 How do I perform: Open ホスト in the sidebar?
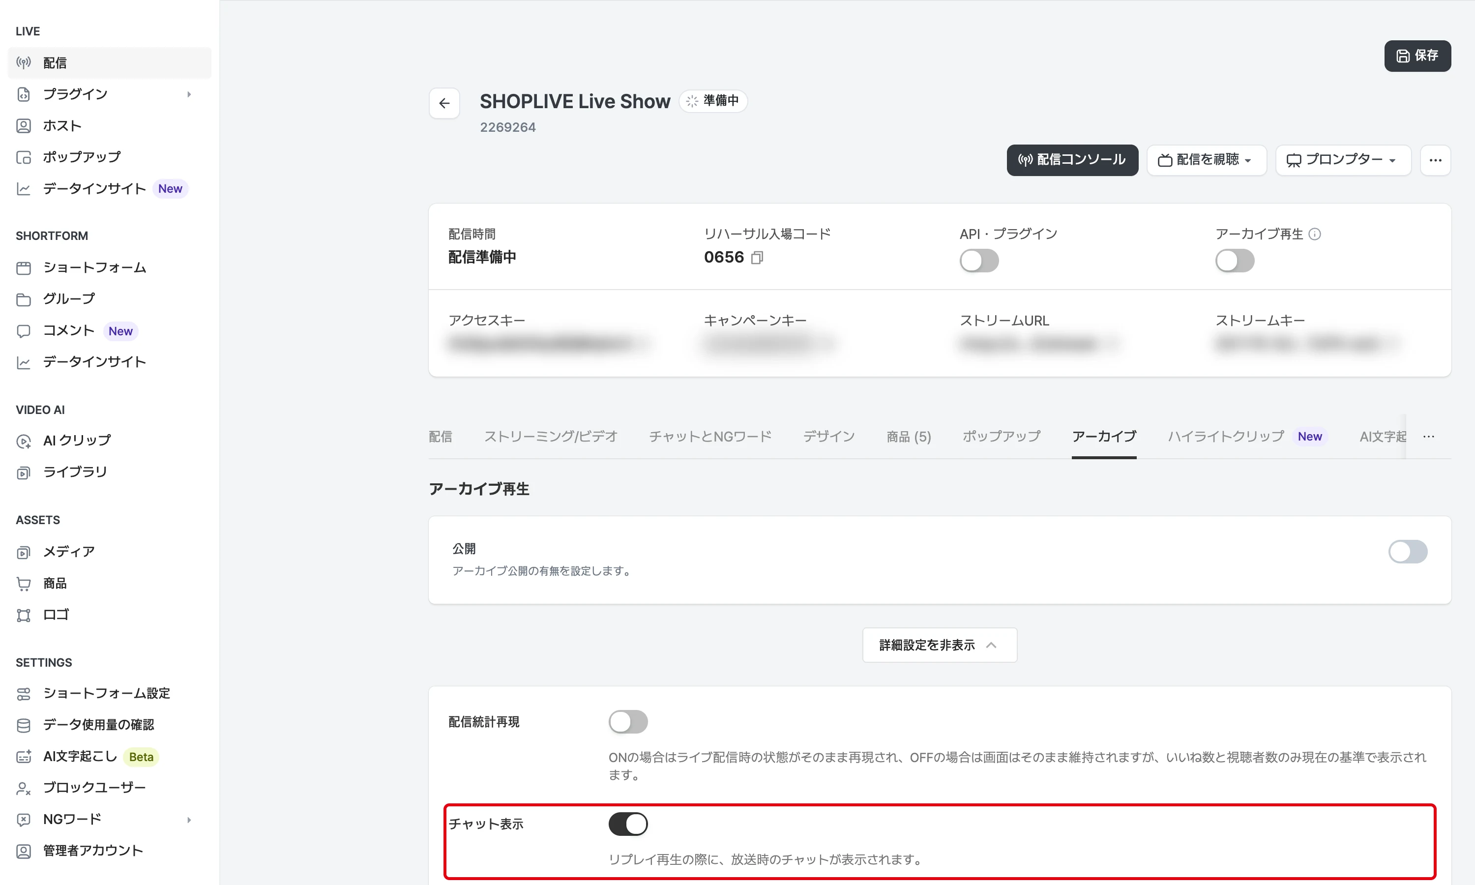pyautogui.click(x=109, y=126)
